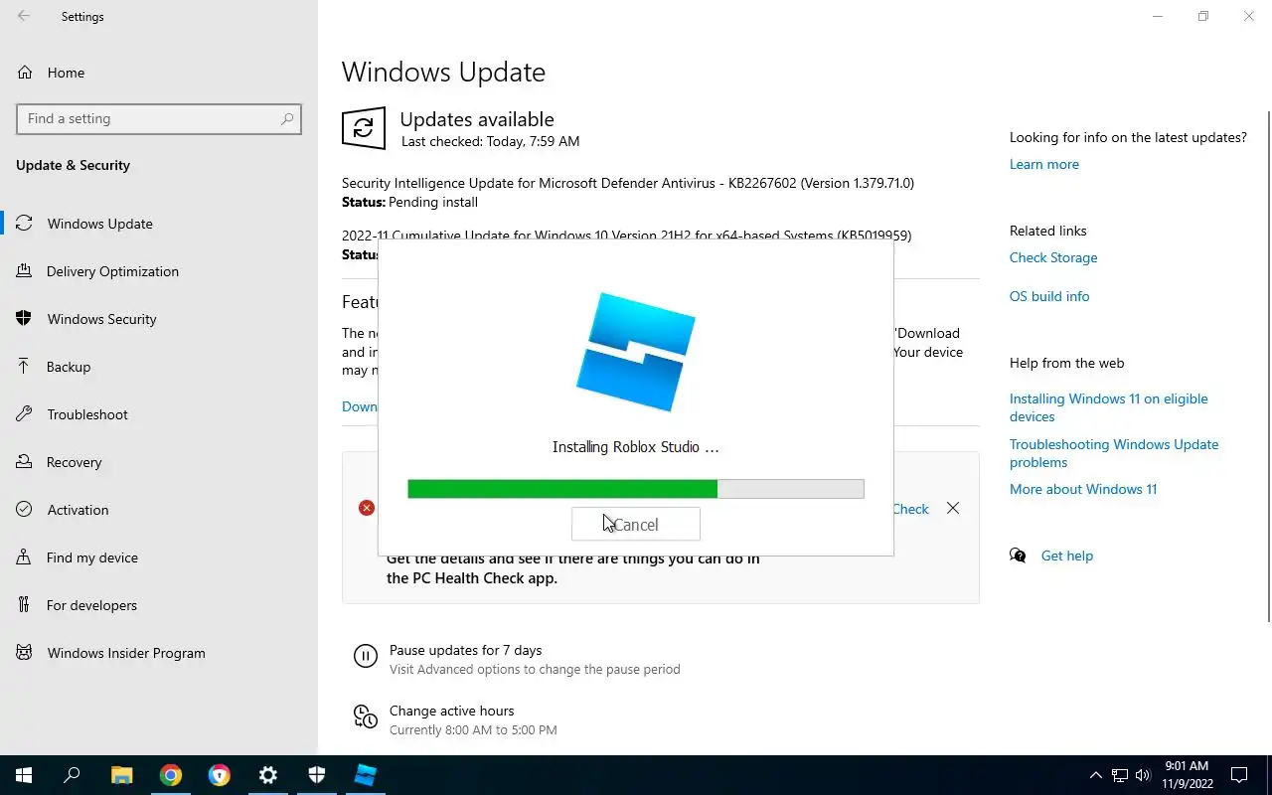Open the volume tray icon
Viewport: 1272px width, 795px height.
pos(1143,775)
